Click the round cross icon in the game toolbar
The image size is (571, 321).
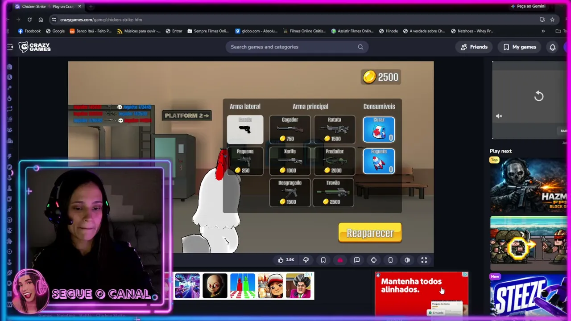[374, 260]
